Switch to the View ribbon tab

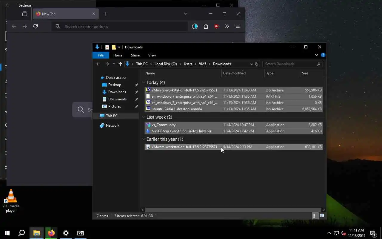coord(152,55)
